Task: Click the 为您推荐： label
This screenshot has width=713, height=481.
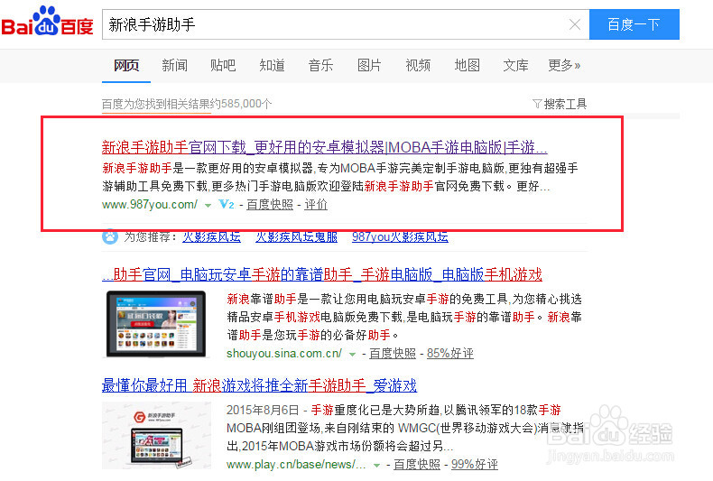Action: (x=151, y=236)
